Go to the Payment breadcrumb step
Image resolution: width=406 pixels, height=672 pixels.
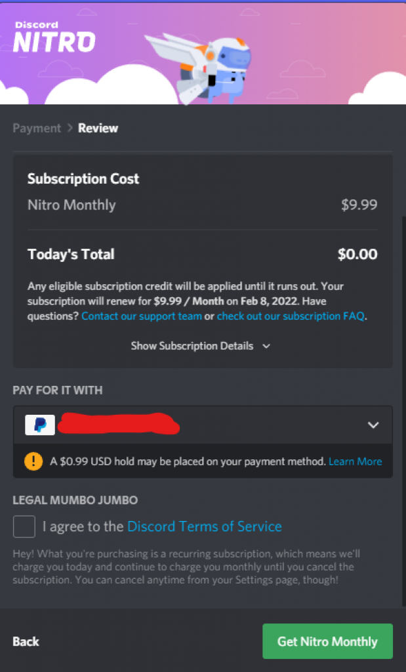click(x=37, y=129)
